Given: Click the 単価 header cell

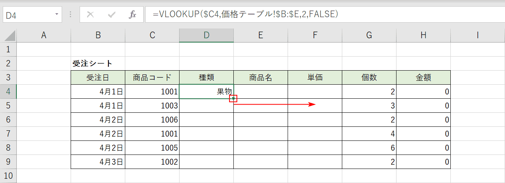Looking at the screenshot, I should [315, 78].
